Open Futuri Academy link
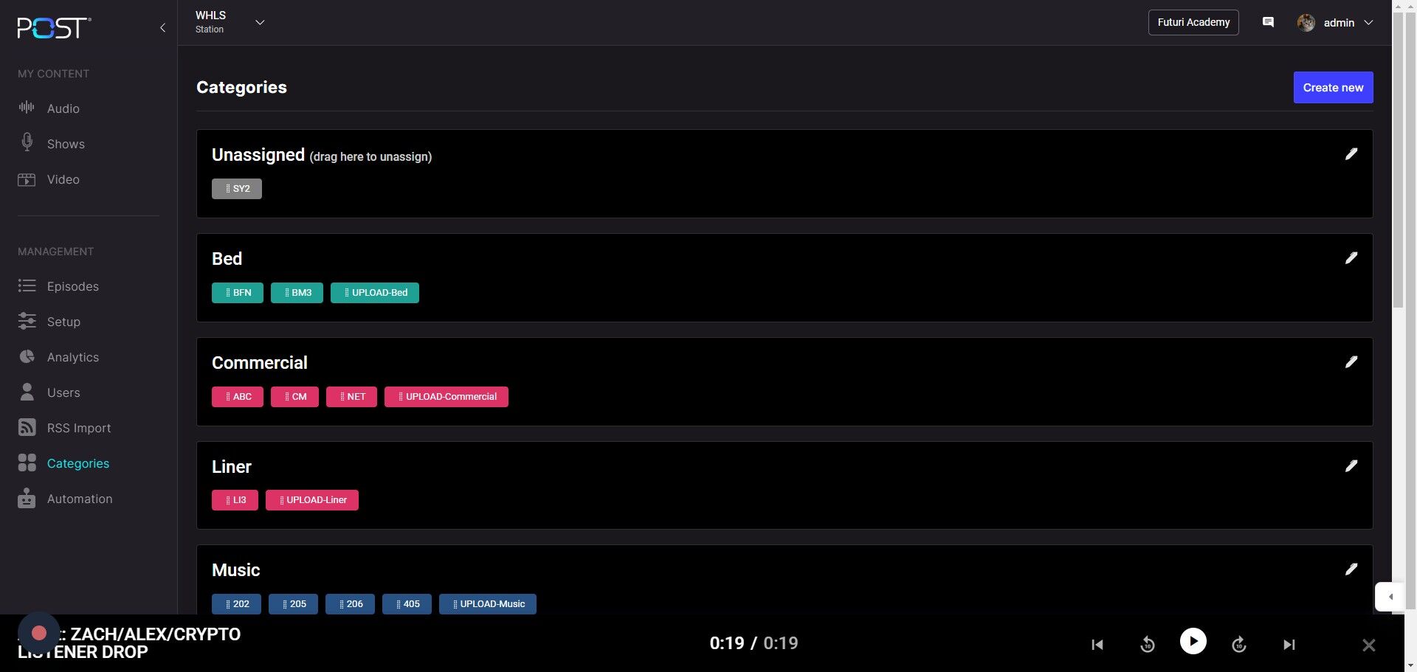 (x=1193, y=22)
